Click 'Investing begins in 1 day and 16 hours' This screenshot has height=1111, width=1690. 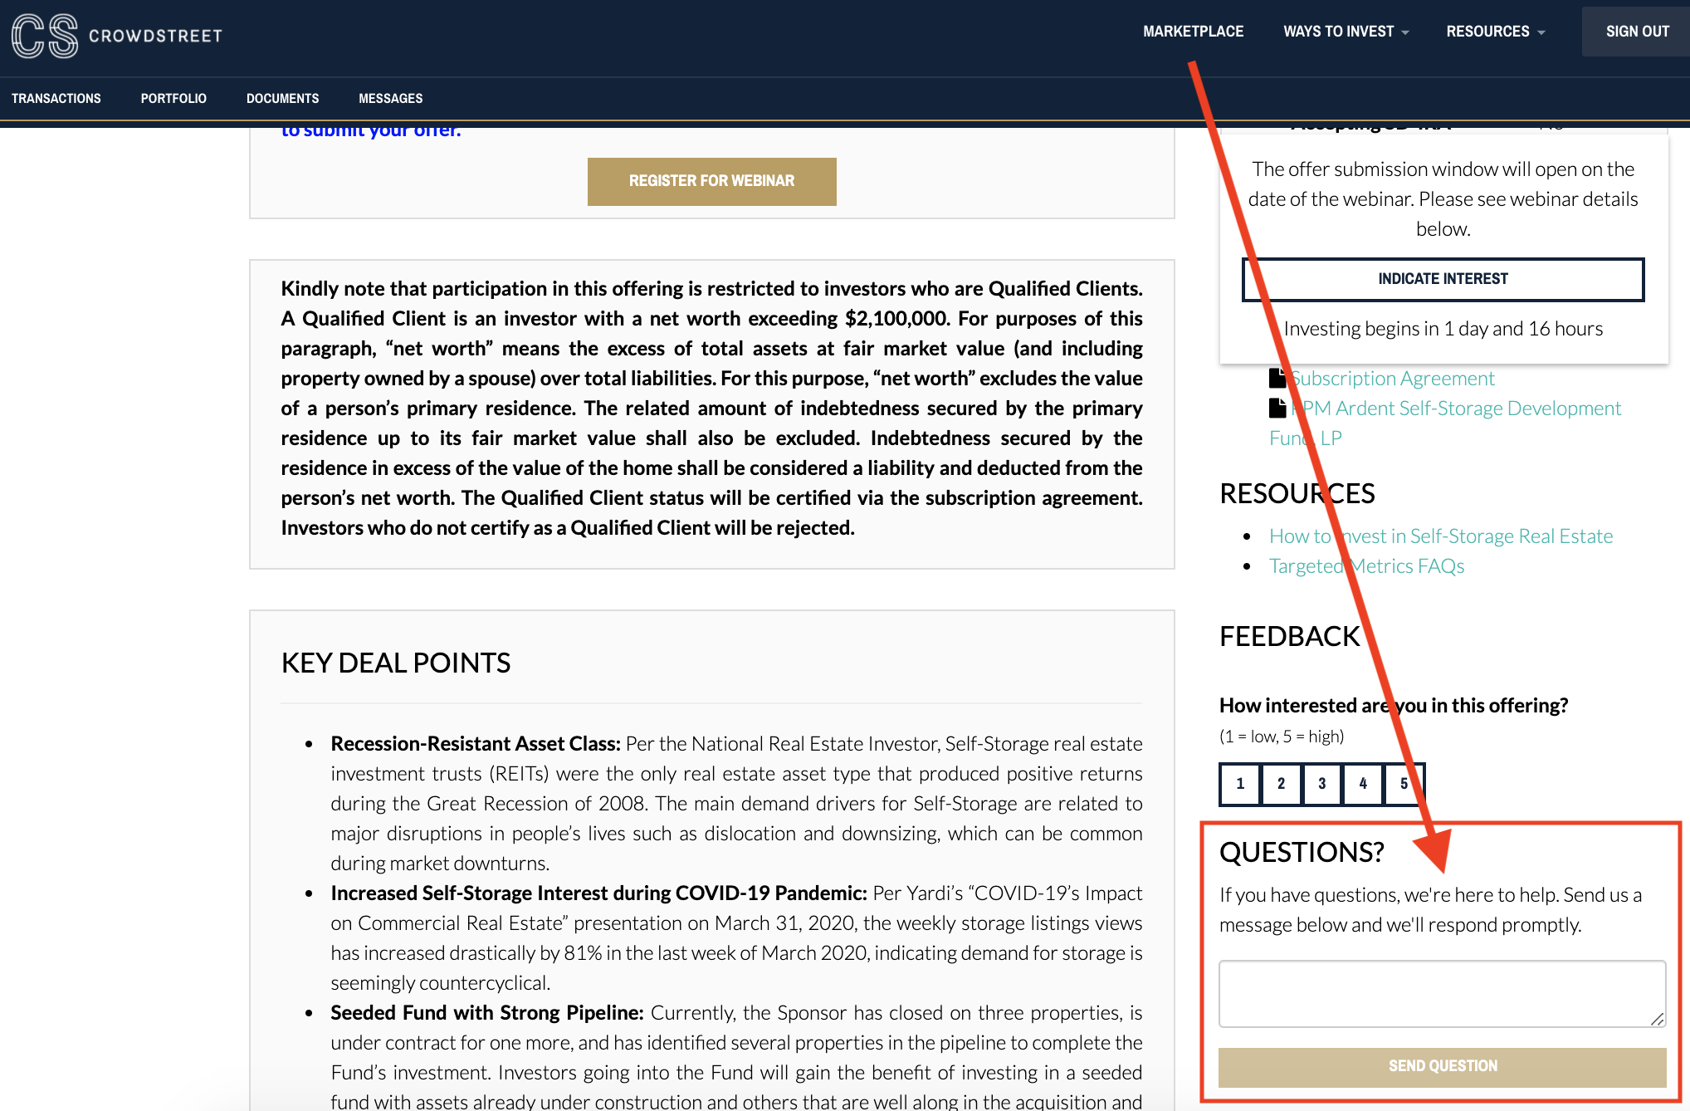pos(1443,329)
